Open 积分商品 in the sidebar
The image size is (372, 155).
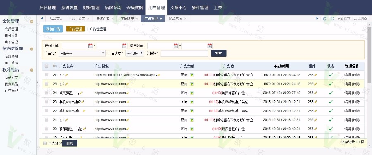pyautogui.click(x=12, y=84)
